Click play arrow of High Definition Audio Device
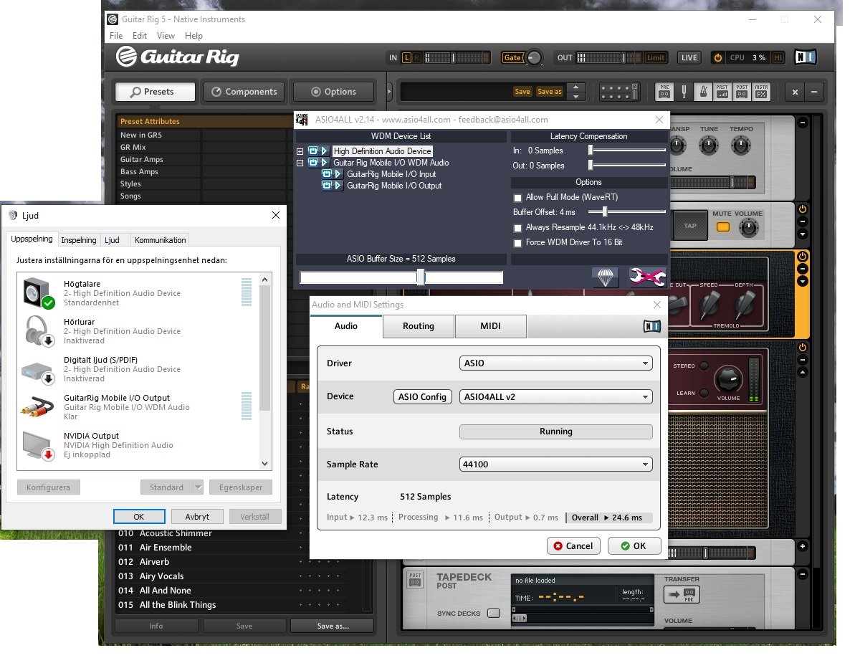Image resolution: width=855 pixels, height=658 pixels. point(325,151)
